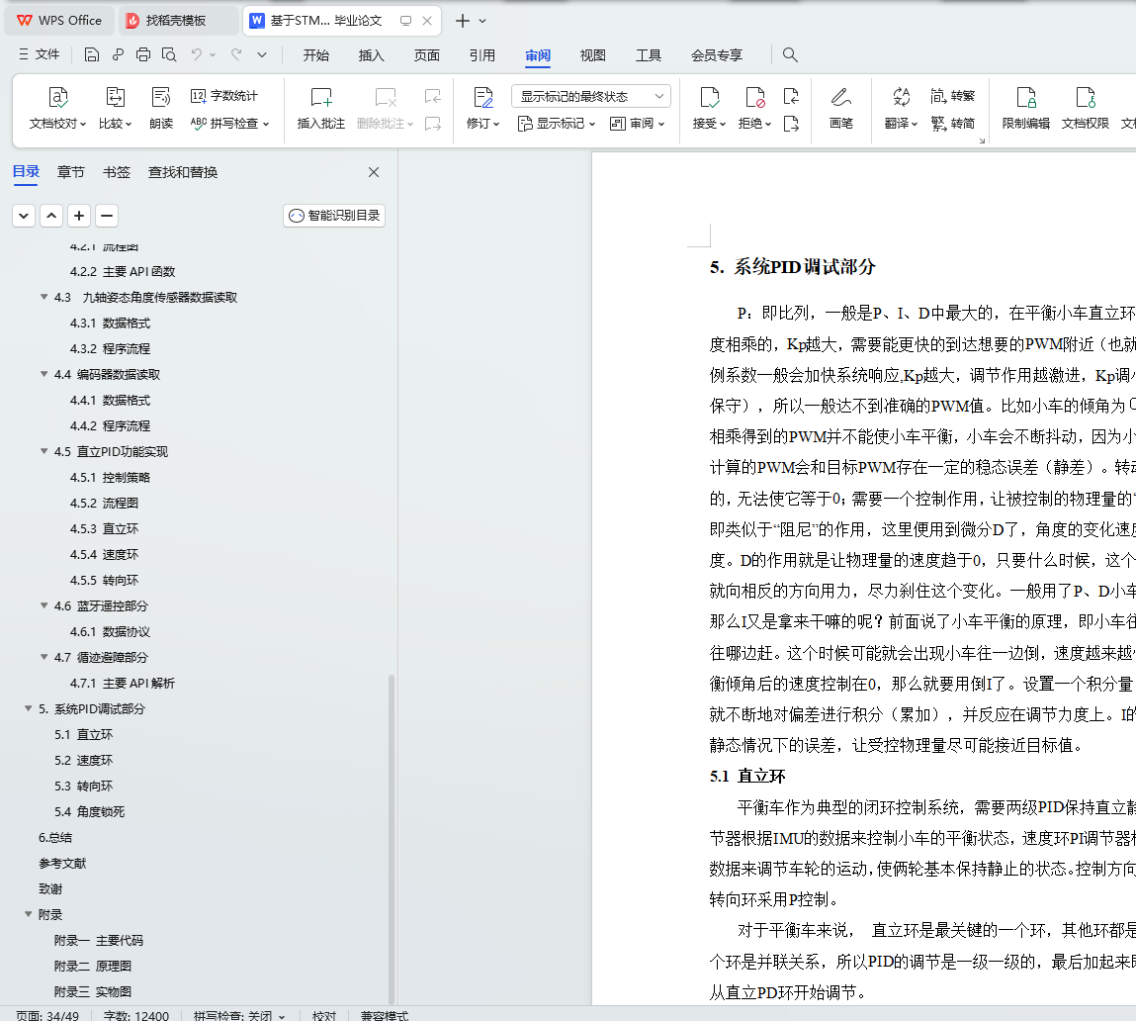1136x1021 pixels.
Task: Open the 显示标记的最终状态 dropdown
Action: (x=591, y=96)
